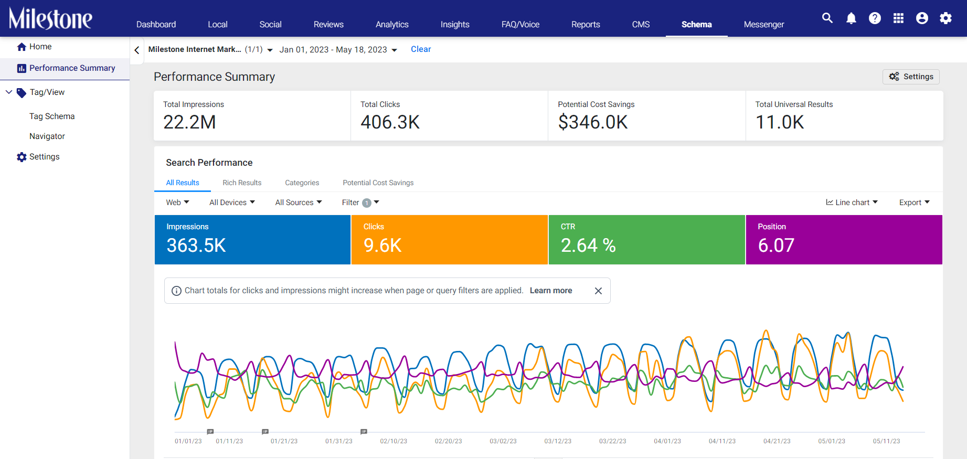Open the user account icon

pyautogui.click(x=922, y=18)
